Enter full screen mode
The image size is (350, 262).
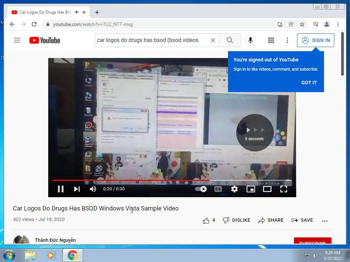pos(283,189)
